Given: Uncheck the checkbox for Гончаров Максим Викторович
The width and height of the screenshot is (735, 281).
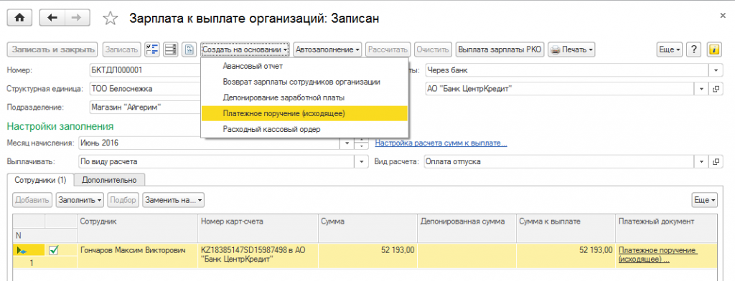Looking at the screenshot, I should (x=53, y=251).
